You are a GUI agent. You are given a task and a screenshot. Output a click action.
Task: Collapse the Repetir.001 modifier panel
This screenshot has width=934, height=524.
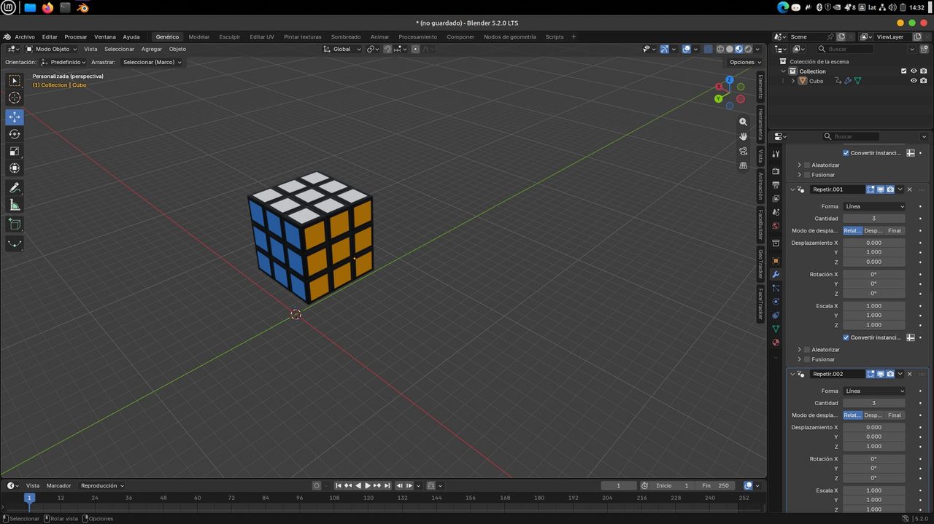pos(792,189)
